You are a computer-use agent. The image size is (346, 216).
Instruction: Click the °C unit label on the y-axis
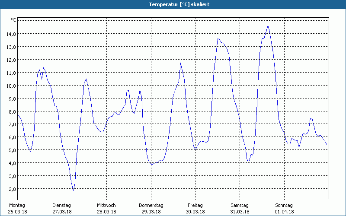point(13,20)
